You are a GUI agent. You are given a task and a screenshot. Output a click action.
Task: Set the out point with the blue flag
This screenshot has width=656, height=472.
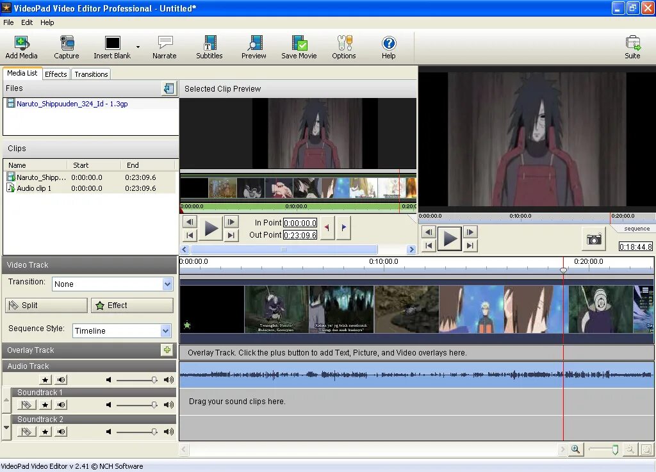point(343,227)
